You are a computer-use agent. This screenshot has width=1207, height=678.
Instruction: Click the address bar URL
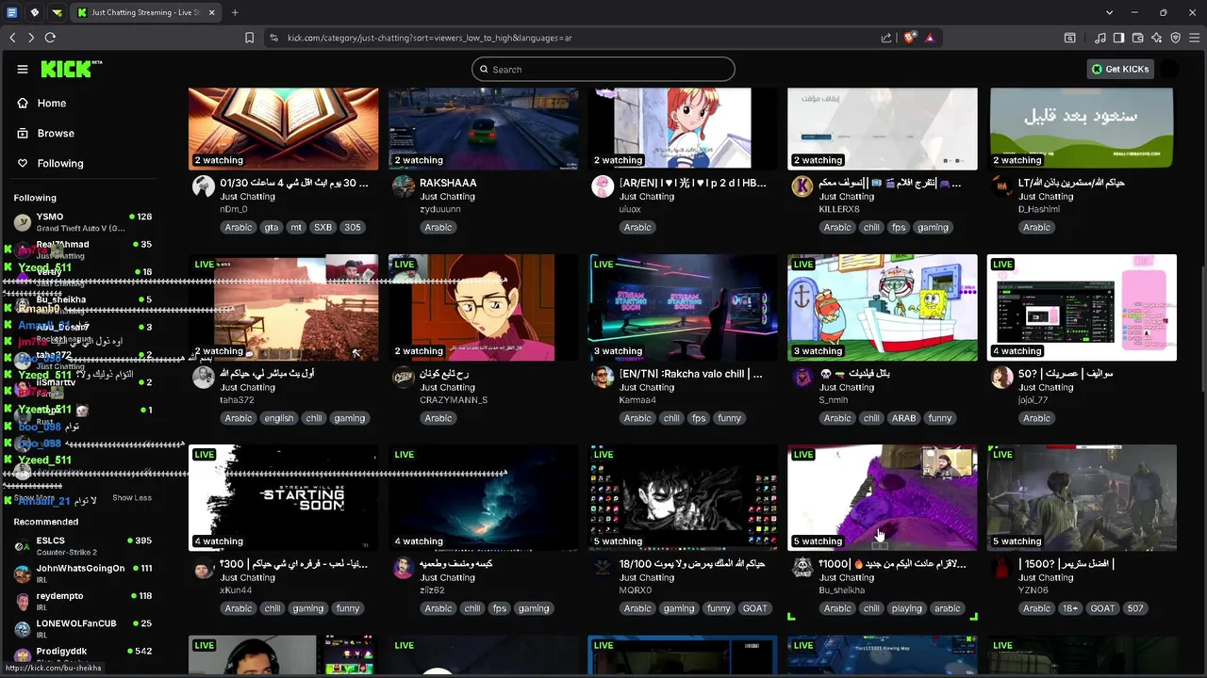[430, 38]
